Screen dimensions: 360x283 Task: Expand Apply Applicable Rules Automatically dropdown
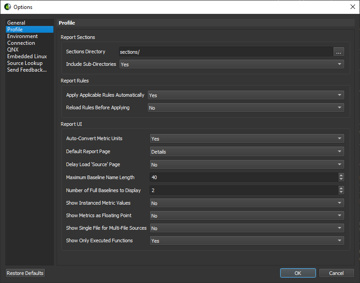coord(246,95)
